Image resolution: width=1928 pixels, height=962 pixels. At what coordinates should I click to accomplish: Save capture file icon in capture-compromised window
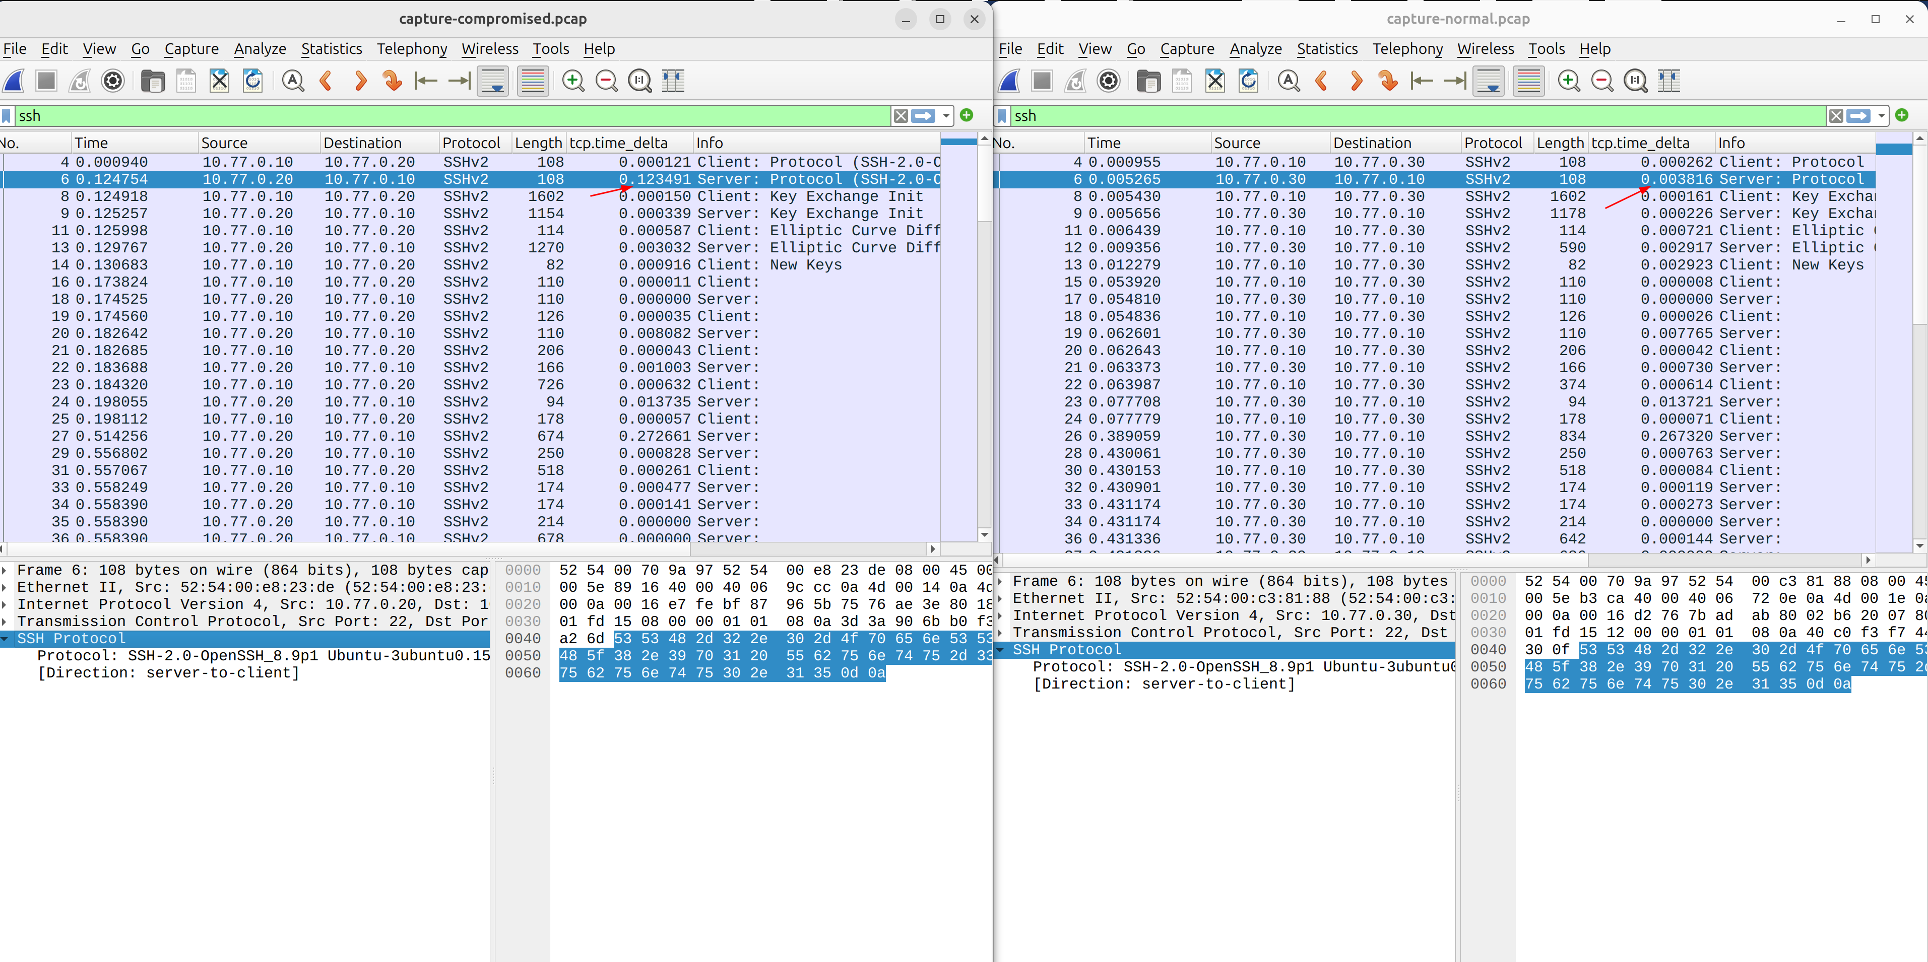pos(185,81)
